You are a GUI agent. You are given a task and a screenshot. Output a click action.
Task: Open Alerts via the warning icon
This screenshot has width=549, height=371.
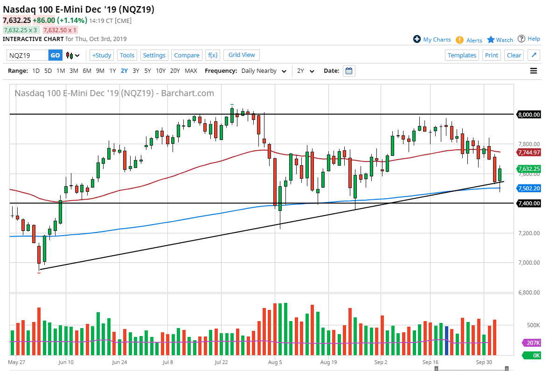pyautogui.click(x=459, y=40)
